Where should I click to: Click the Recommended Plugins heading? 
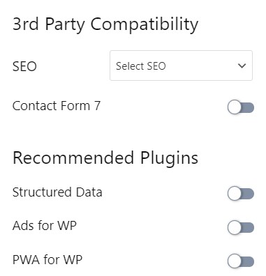click(105, 158)
